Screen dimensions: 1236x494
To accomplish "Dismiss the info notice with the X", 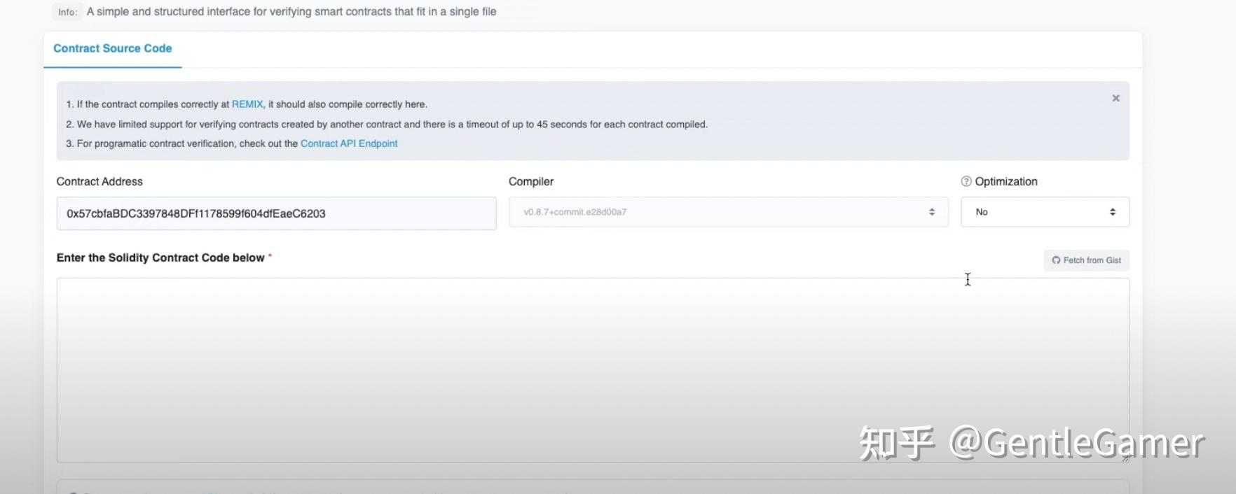I will (1115, 99).
